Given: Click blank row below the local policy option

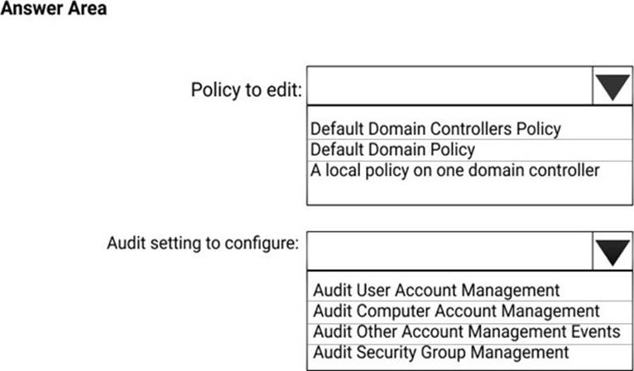Looking at the screenshot, I should tap(468, 192).
